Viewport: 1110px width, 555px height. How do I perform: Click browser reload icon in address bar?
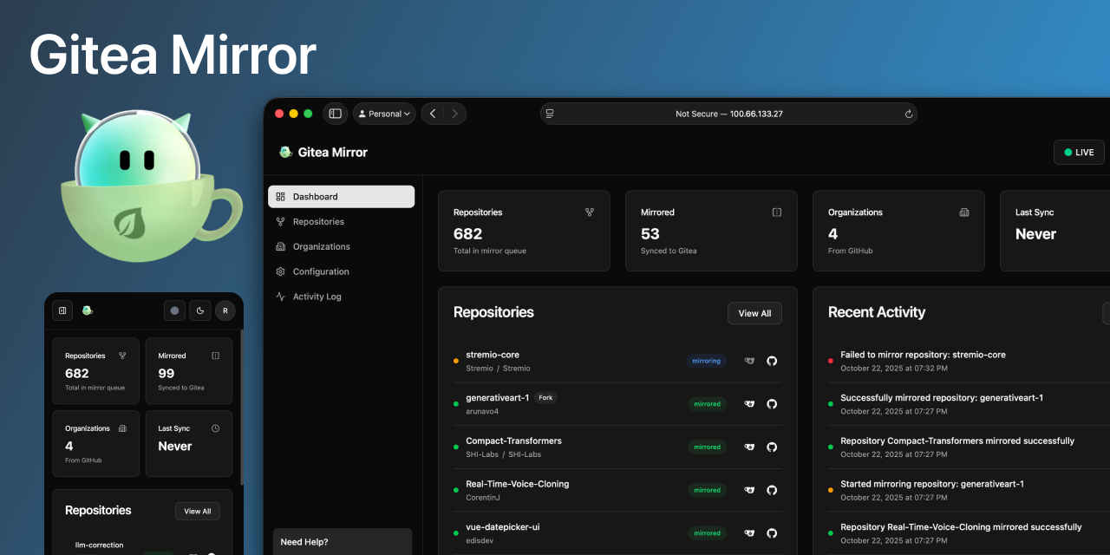pyautogui.click(x=908, y=114)
